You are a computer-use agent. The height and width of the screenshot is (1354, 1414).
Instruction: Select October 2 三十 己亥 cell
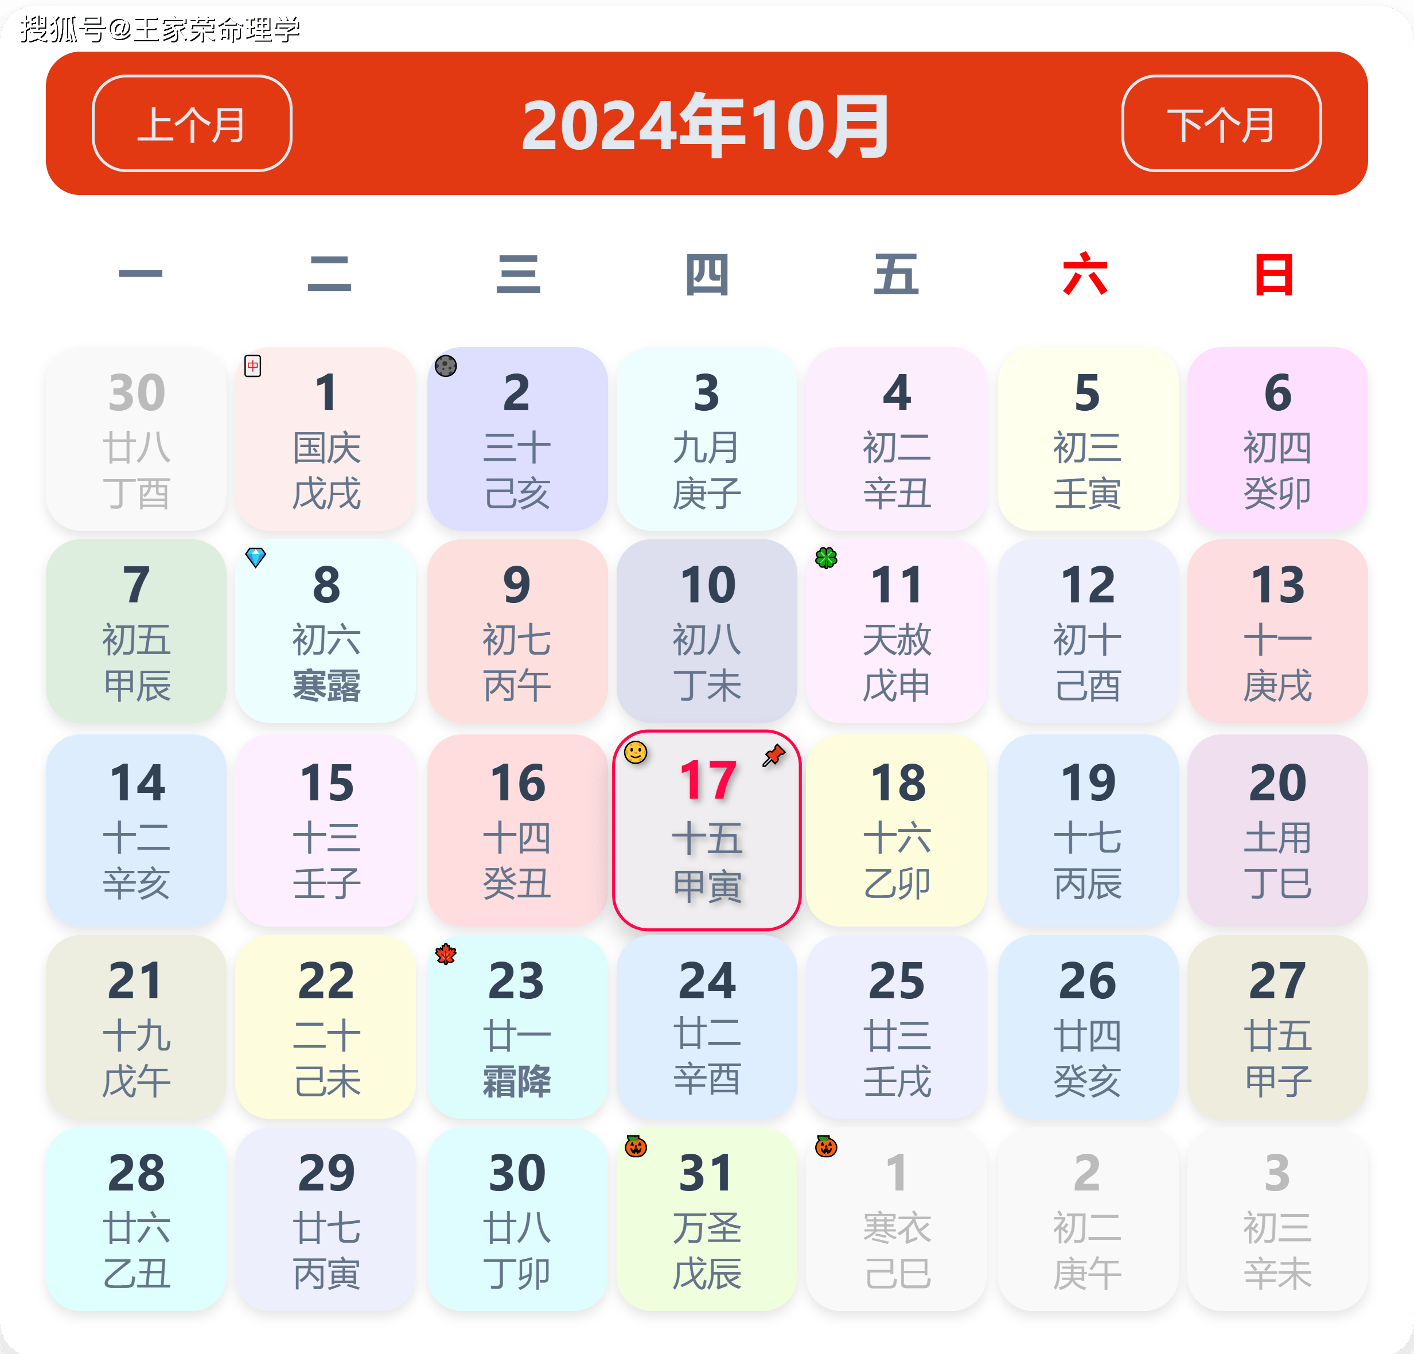pos(517,439)
